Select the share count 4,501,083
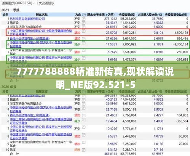The height and width of the screenshot is (156, 190). (129, 121)
